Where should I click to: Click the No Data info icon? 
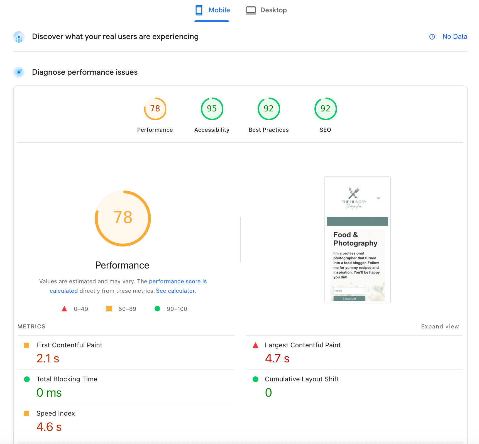pyautogui.click(x=432, y=37)
